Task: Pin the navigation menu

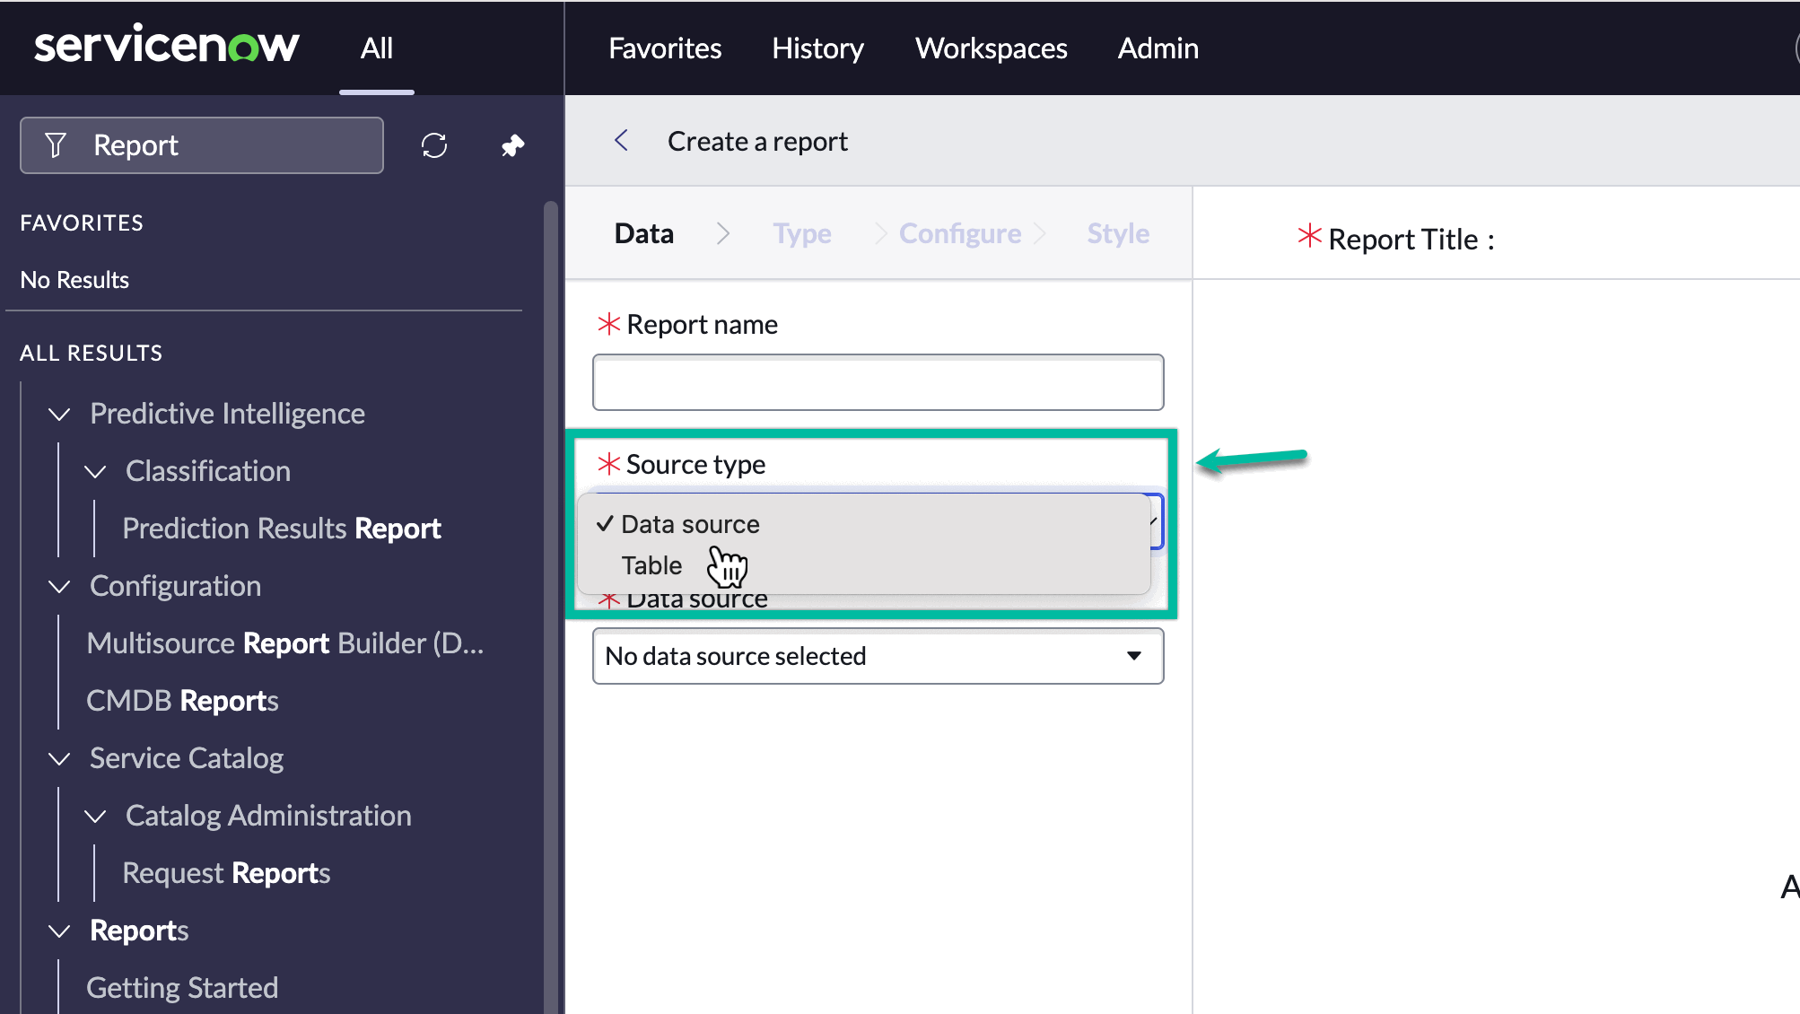Action: coord(512,145)
